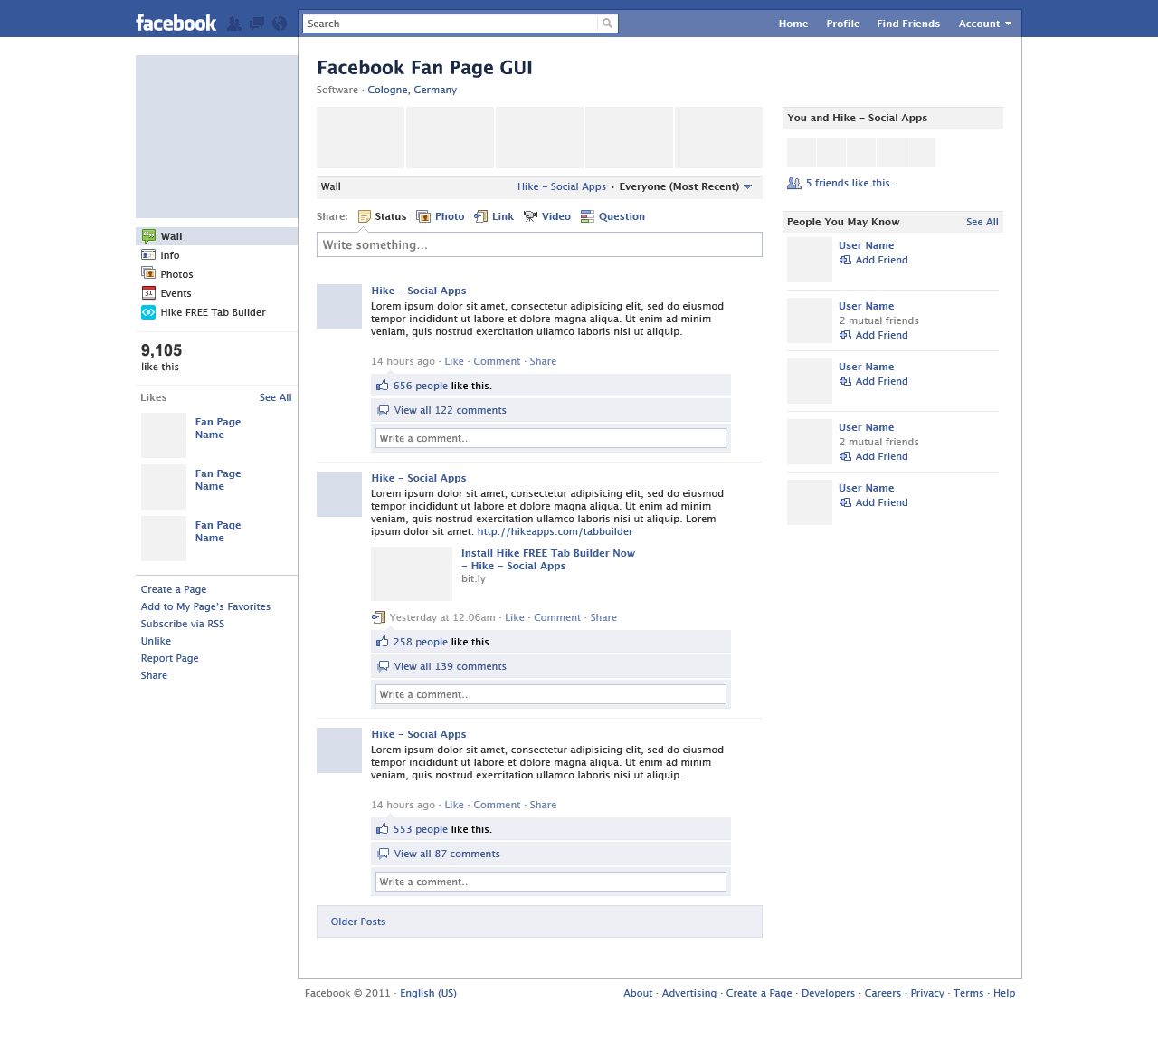
Task: Click comment icon beside View all 87 comments
Action: point(384,854)
